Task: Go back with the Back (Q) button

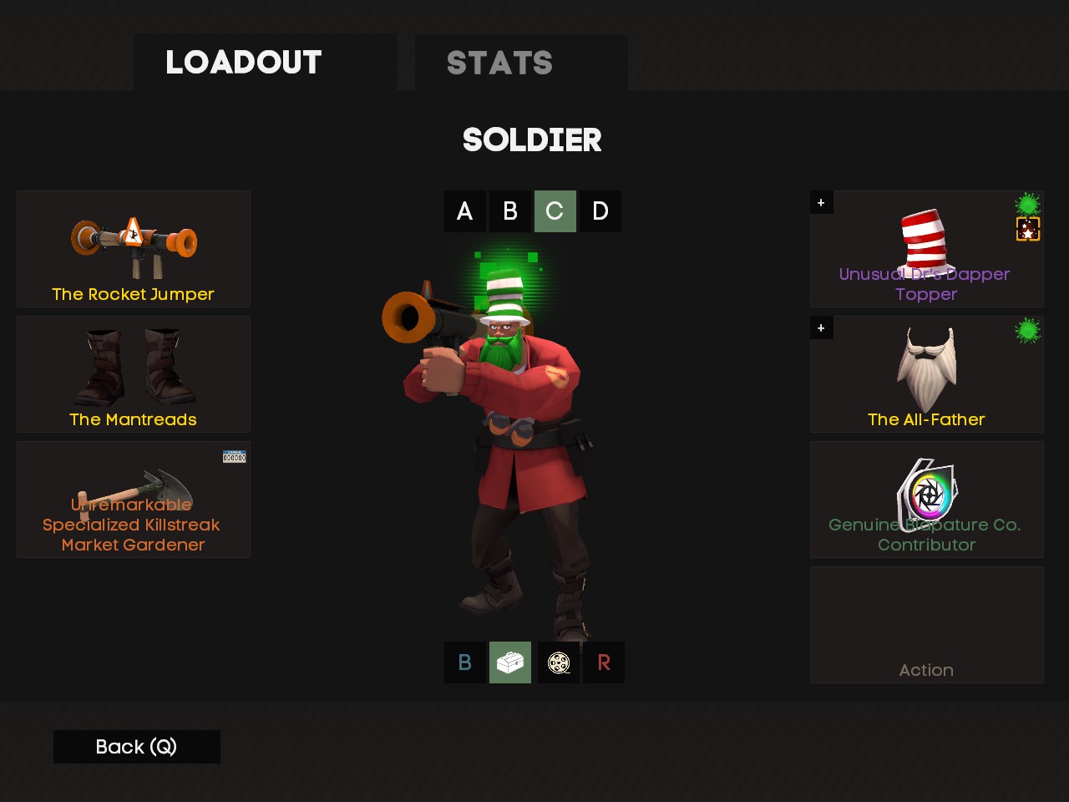Action: click(137, 747)
